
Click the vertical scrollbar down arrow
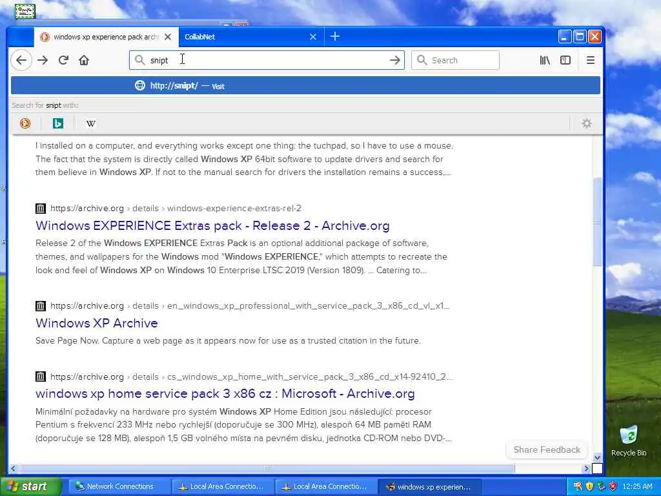click(597, 457)
